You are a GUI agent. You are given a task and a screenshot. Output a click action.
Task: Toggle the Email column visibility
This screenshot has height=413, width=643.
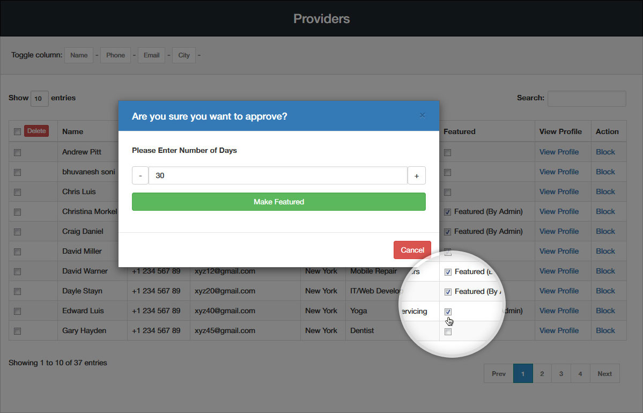click(x=152, y=55)
